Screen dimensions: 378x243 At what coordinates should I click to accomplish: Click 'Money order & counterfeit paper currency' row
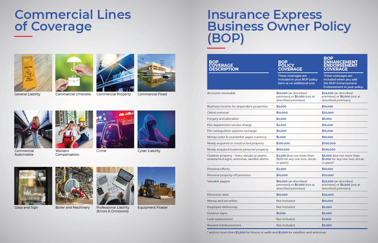click(237, 137)
